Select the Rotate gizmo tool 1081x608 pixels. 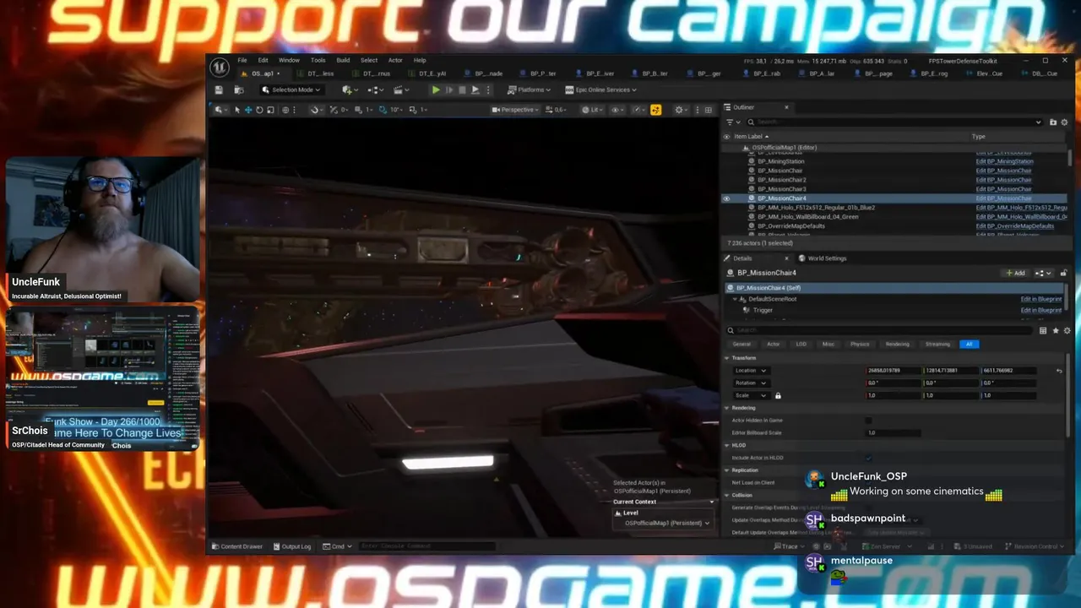tap(259, 110)
